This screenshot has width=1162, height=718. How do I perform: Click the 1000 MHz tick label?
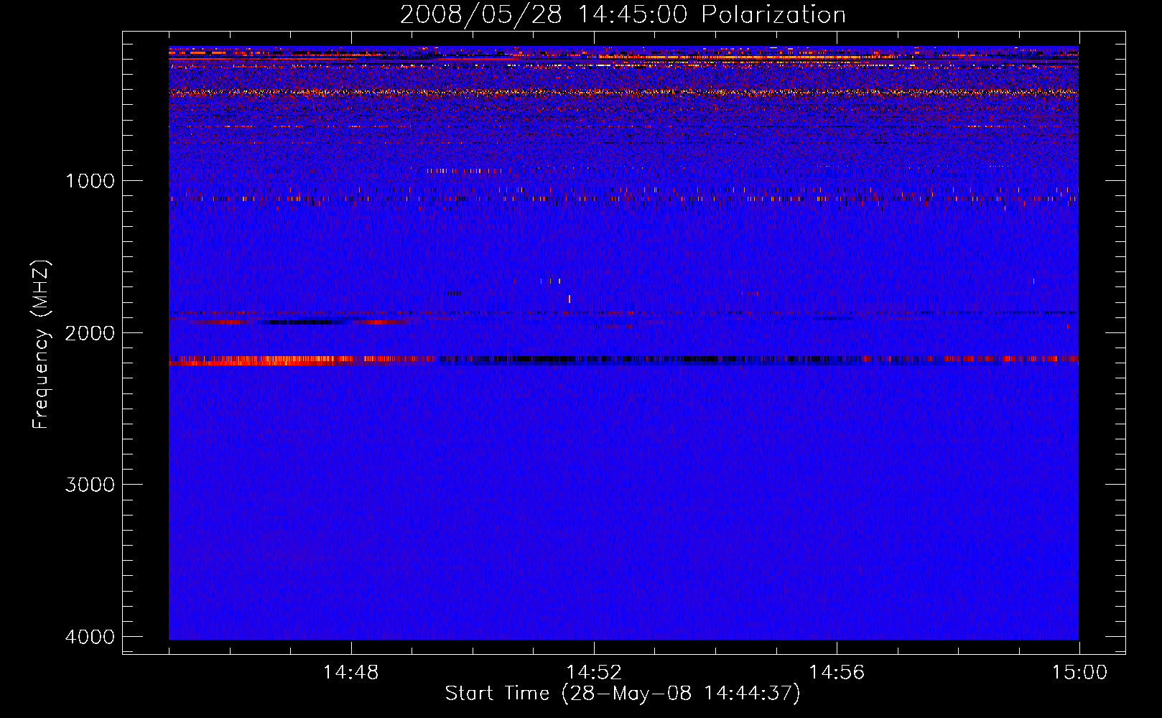(x=90, y=180)
